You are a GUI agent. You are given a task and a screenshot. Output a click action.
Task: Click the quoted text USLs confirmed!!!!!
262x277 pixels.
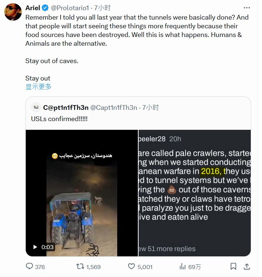click(60, 119)
